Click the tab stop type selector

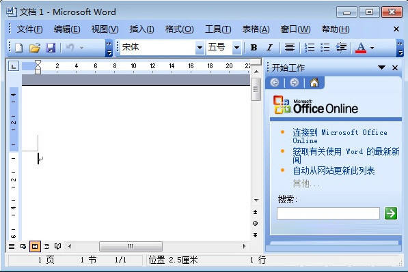[14, 66]
